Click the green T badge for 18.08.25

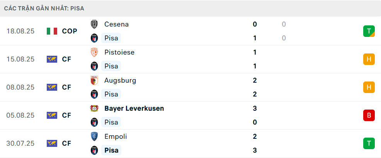(369, 31)
